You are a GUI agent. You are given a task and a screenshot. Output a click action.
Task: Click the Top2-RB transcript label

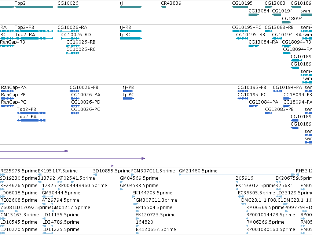tap(24, 27)
